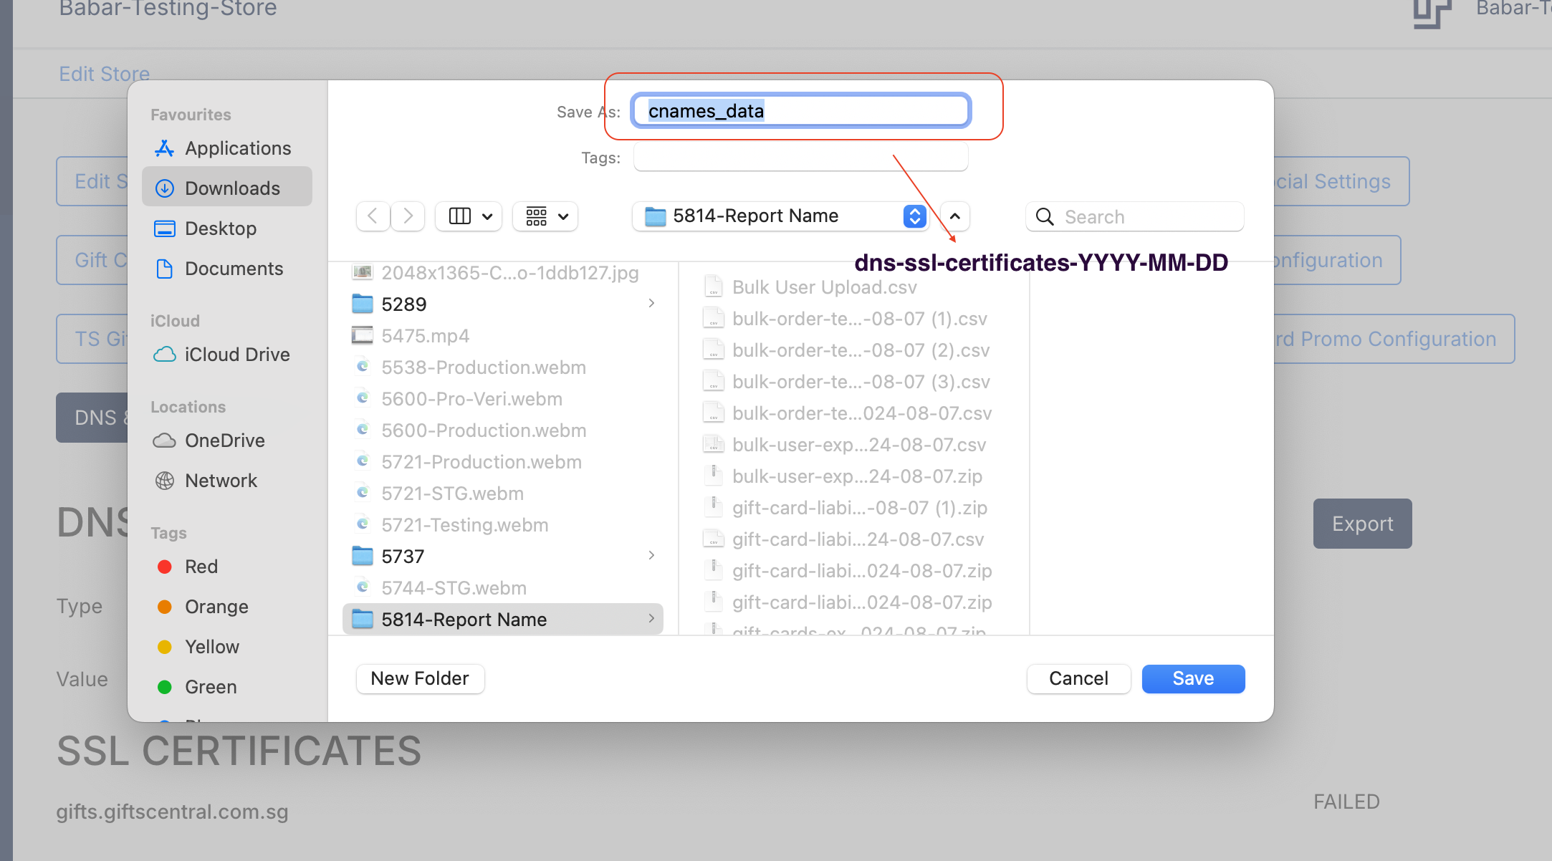Screen dimensions: 1552x861
Task: Collapse the dialog using the chevron button
Action: pos(955,216)
